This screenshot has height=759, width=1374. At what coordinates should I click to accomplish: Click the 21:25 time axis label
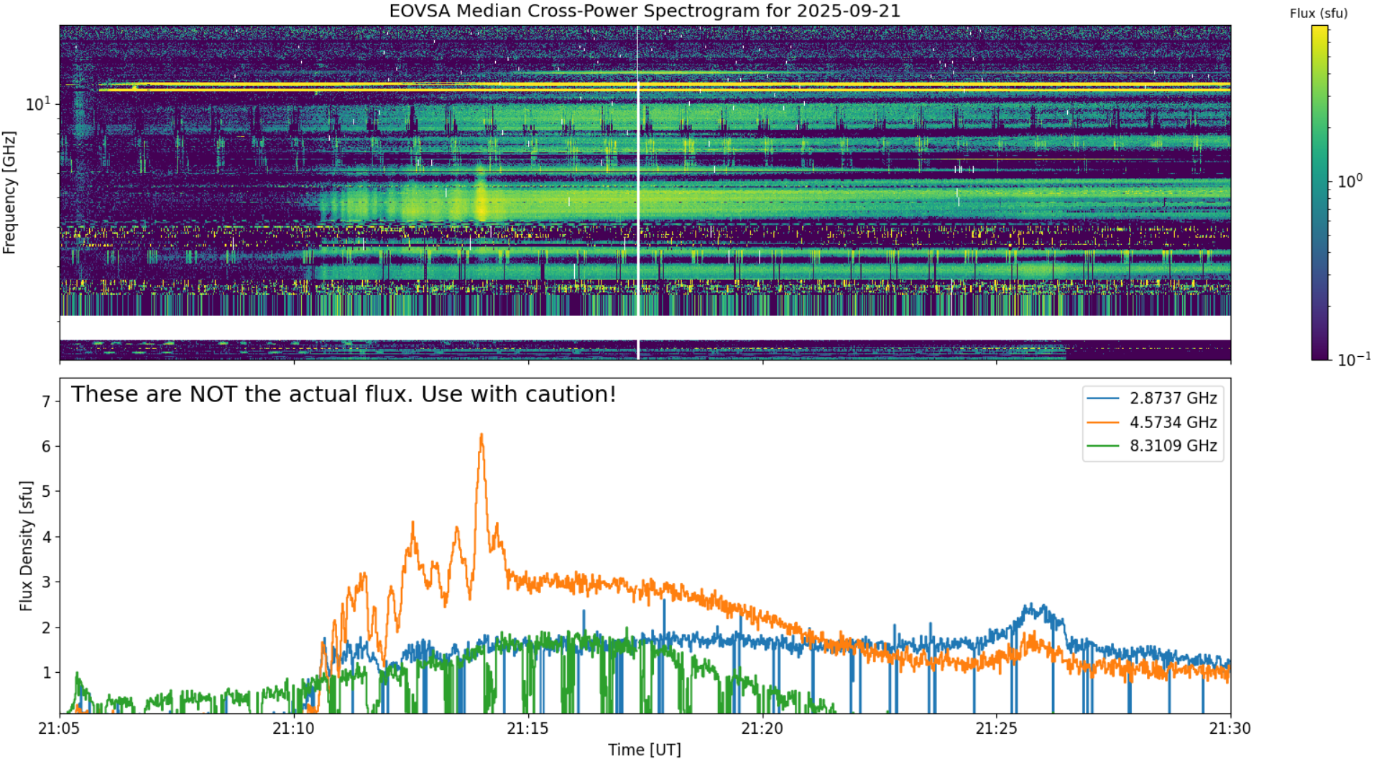[996, 729]
